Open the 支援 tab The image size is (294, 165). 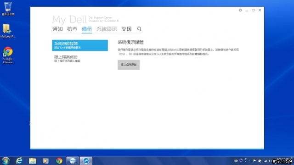click(x=127, y=29)
